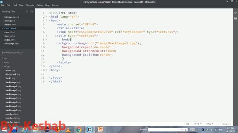The image size is (238, 133).
Task: Open the Extension Manager icon
Action: (235, 18)
